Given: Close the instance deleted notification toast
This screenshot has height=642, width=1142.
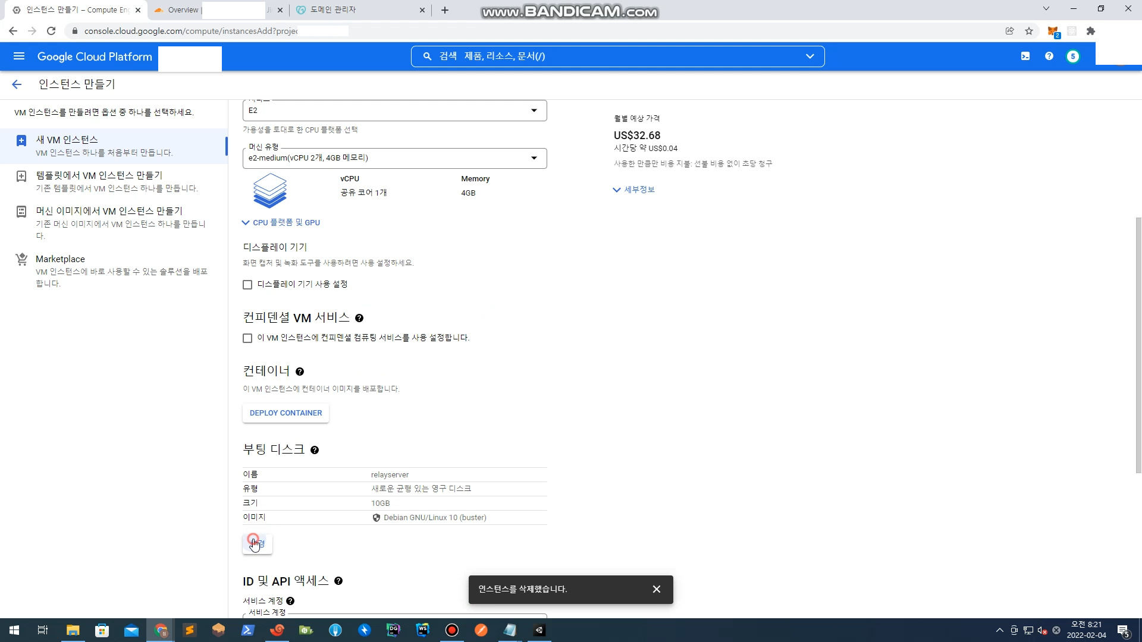Looking at the screenshot, I should click(x=657, y=589).
